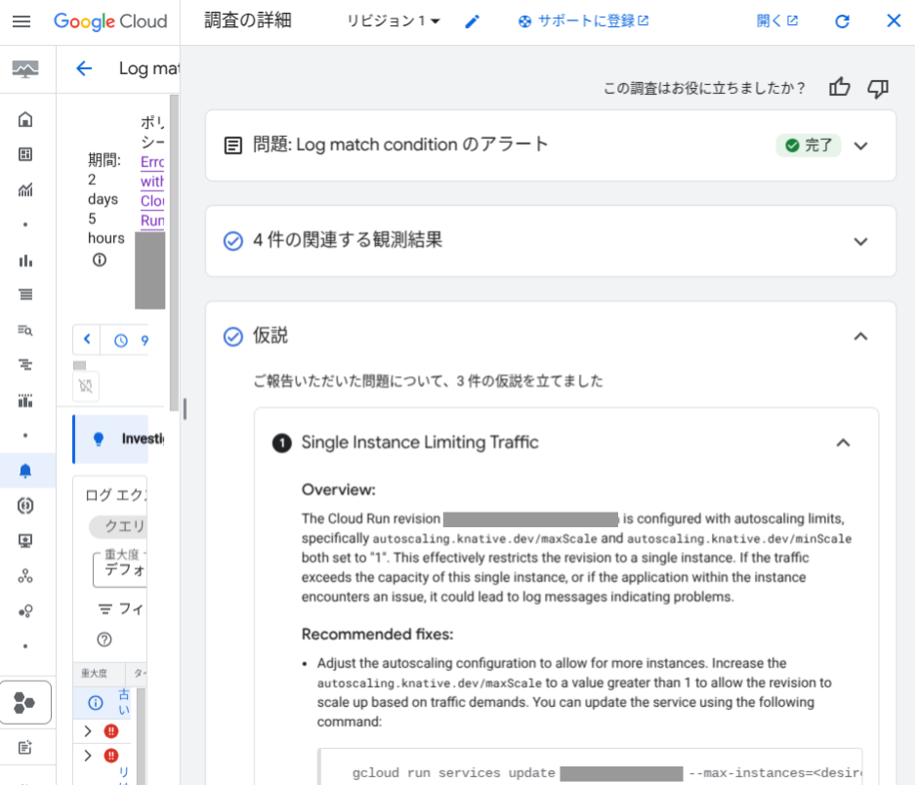The height and width of the screenshot is (785, 915).
Task: Close the investigation details panel
Action: tap(894, 21)
